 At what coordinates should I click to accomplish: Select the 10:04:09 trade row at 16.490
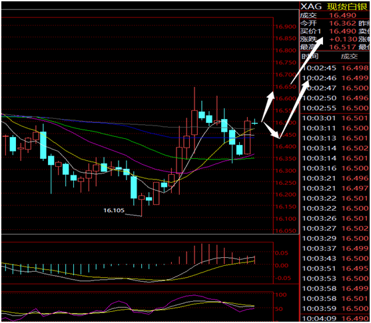335,318
